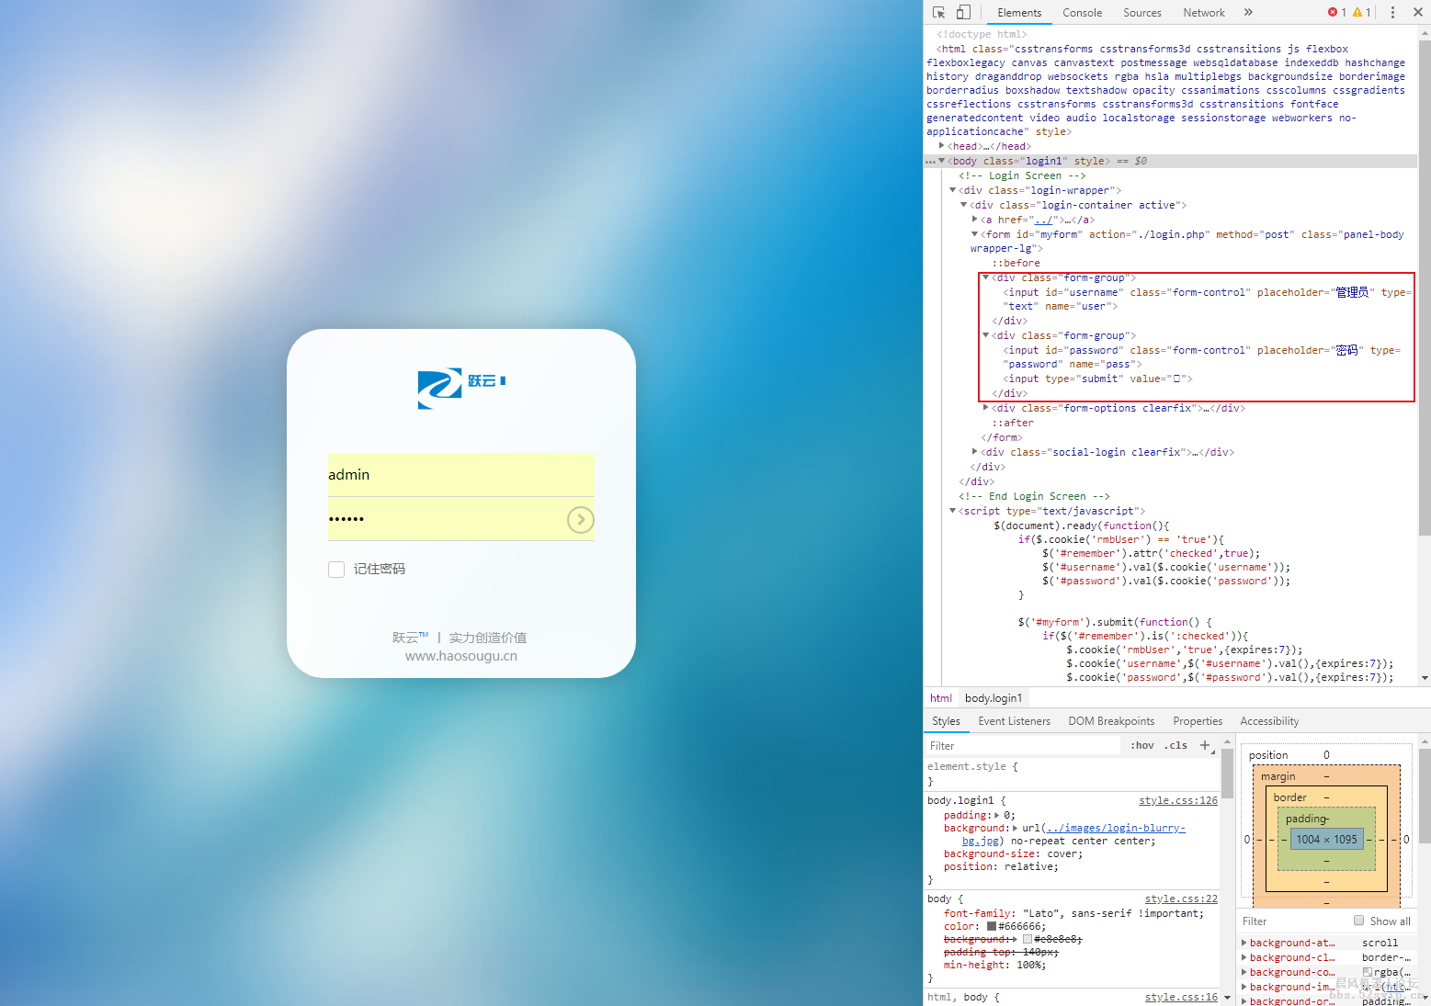Check the 记住密码 remember password checkbox
This screenshot has width=1431, height=1006.
pyautogui.click(x=336, y=570)
